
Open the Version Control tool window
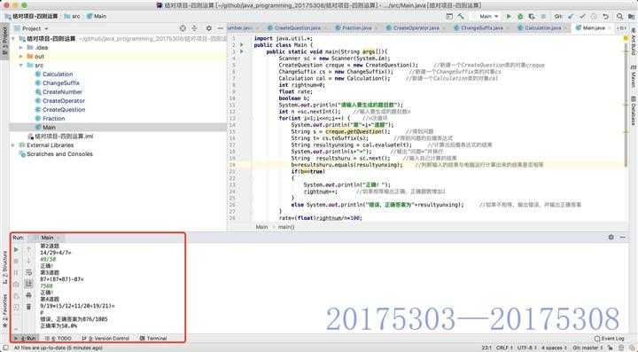coord(105,338)
